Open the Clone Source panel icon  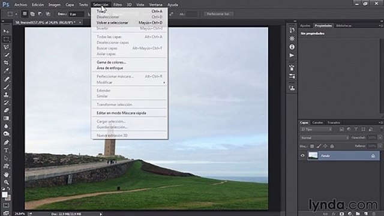click(292, 88)
